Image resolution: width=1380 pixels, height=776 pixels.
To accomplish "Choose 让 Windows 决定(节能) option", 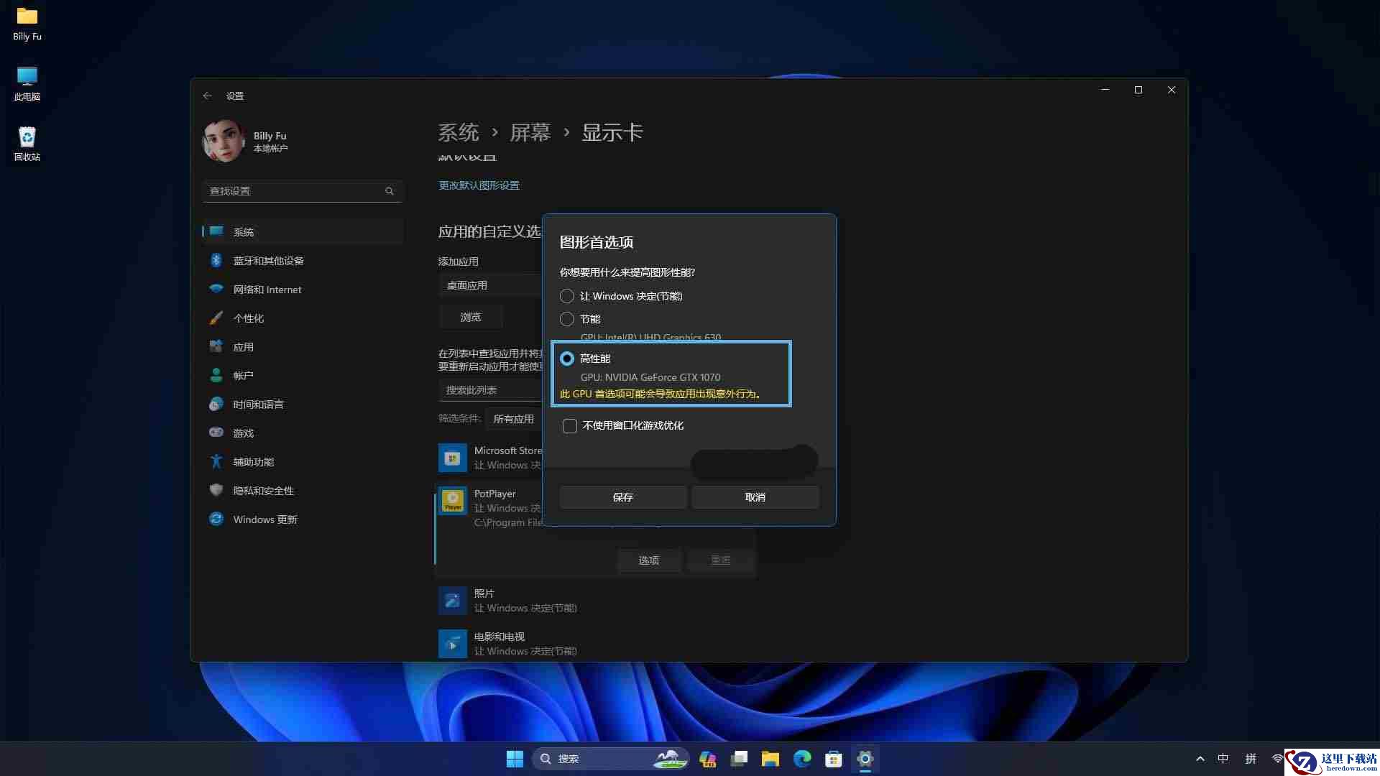I will tap(567, 296).
